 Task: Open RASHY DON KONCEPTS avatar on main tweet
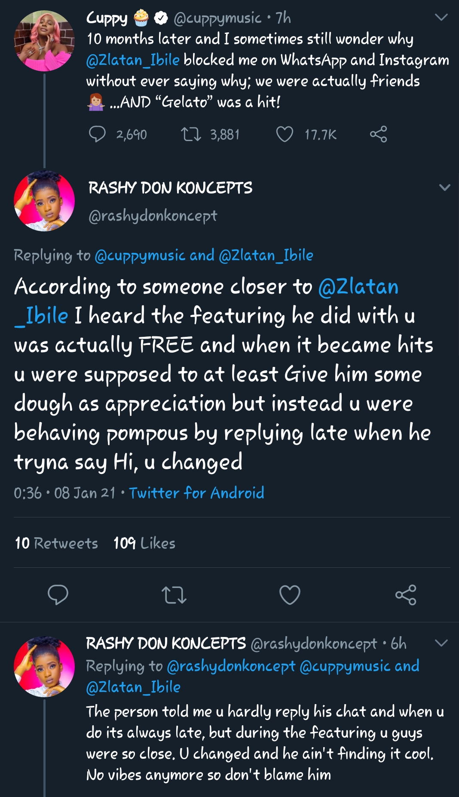pyautogui.click(x=44, y=201)
